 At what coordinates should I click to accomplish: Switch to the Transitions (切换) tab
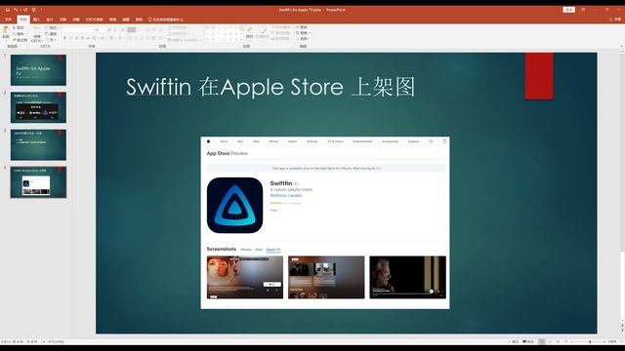click(62, 19)
